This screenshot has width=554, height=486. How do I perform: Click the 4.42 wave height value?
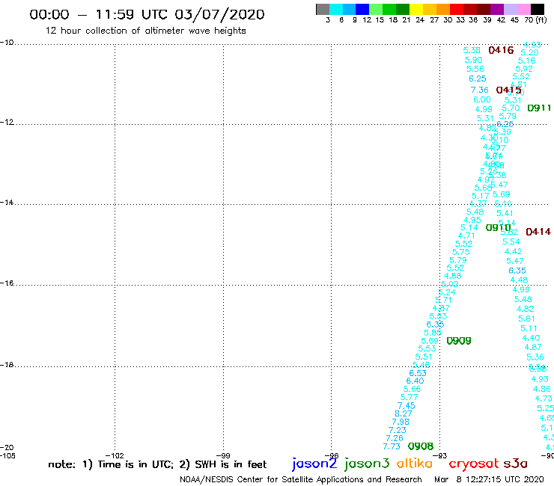513,251
